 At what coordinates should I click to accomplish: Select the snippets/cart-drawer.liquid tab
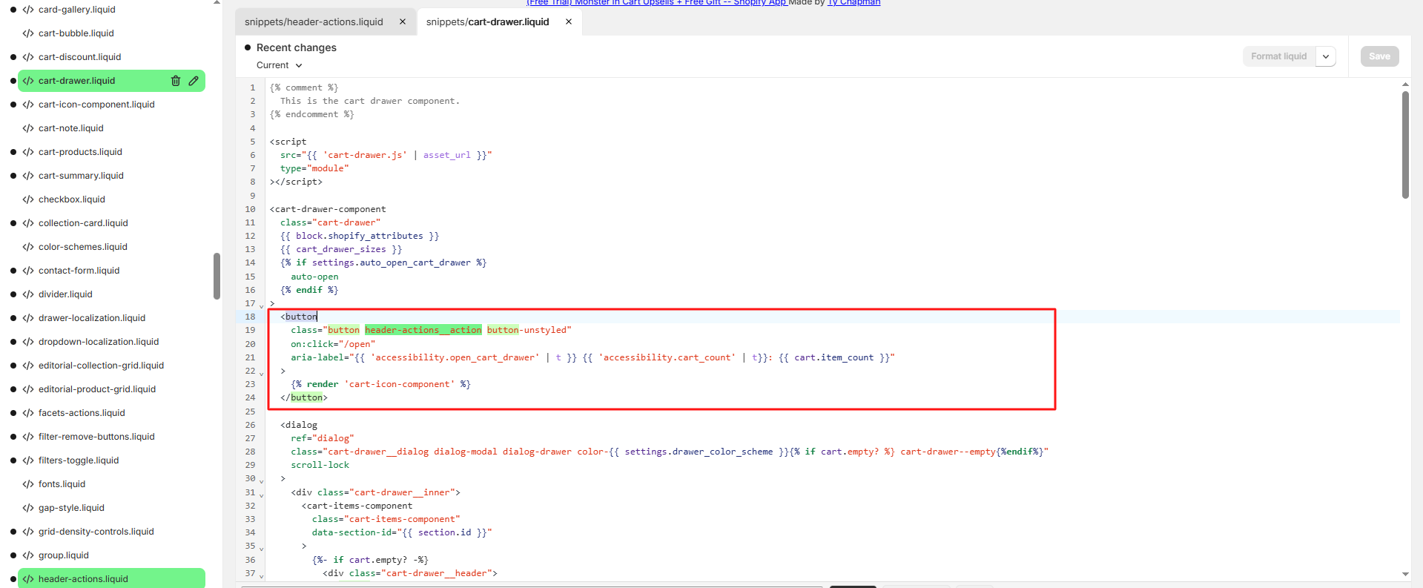pyautogui.click(x=487, y=22)
